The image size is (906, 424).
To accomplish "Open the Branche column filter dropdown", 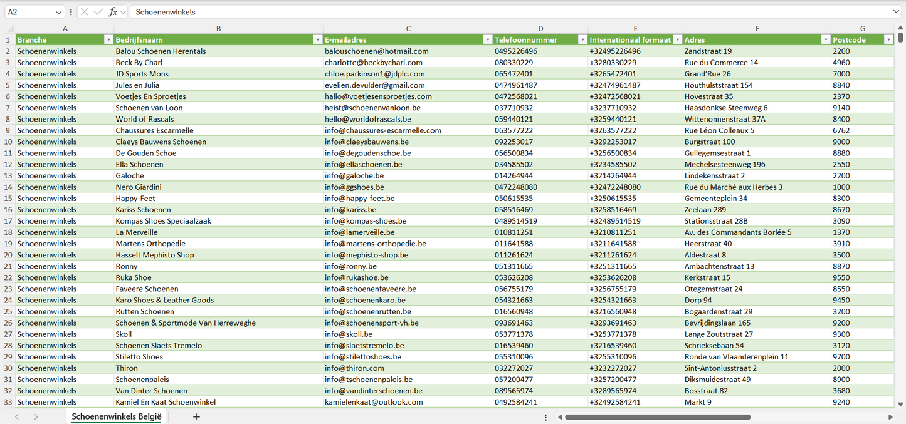I will pos(108,40).
